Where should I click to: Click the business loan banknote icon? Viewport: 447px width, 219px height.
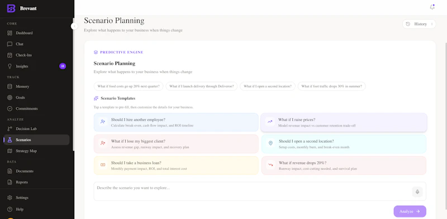coord(103,165)
